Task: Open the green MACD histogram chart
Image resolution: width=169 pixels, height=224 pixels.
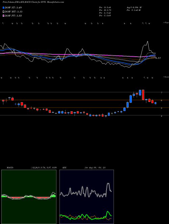Action: point(29,197)
